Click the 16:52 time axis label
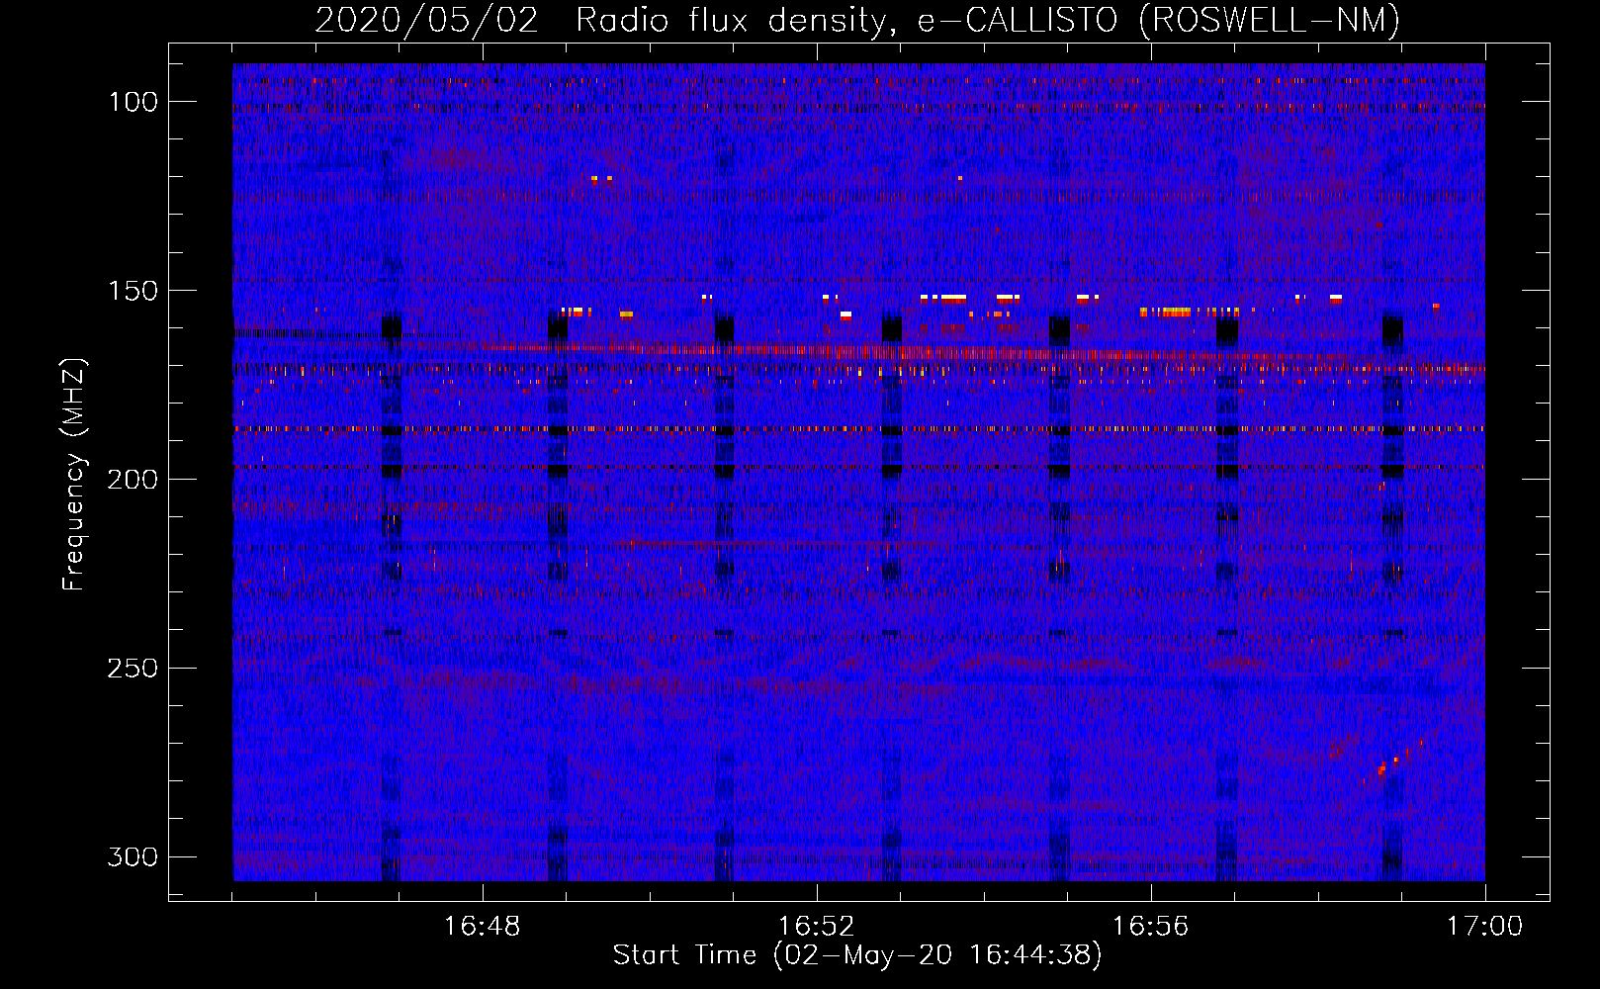Viewport: 1600px width, 989px height. (x=816, y=927)
